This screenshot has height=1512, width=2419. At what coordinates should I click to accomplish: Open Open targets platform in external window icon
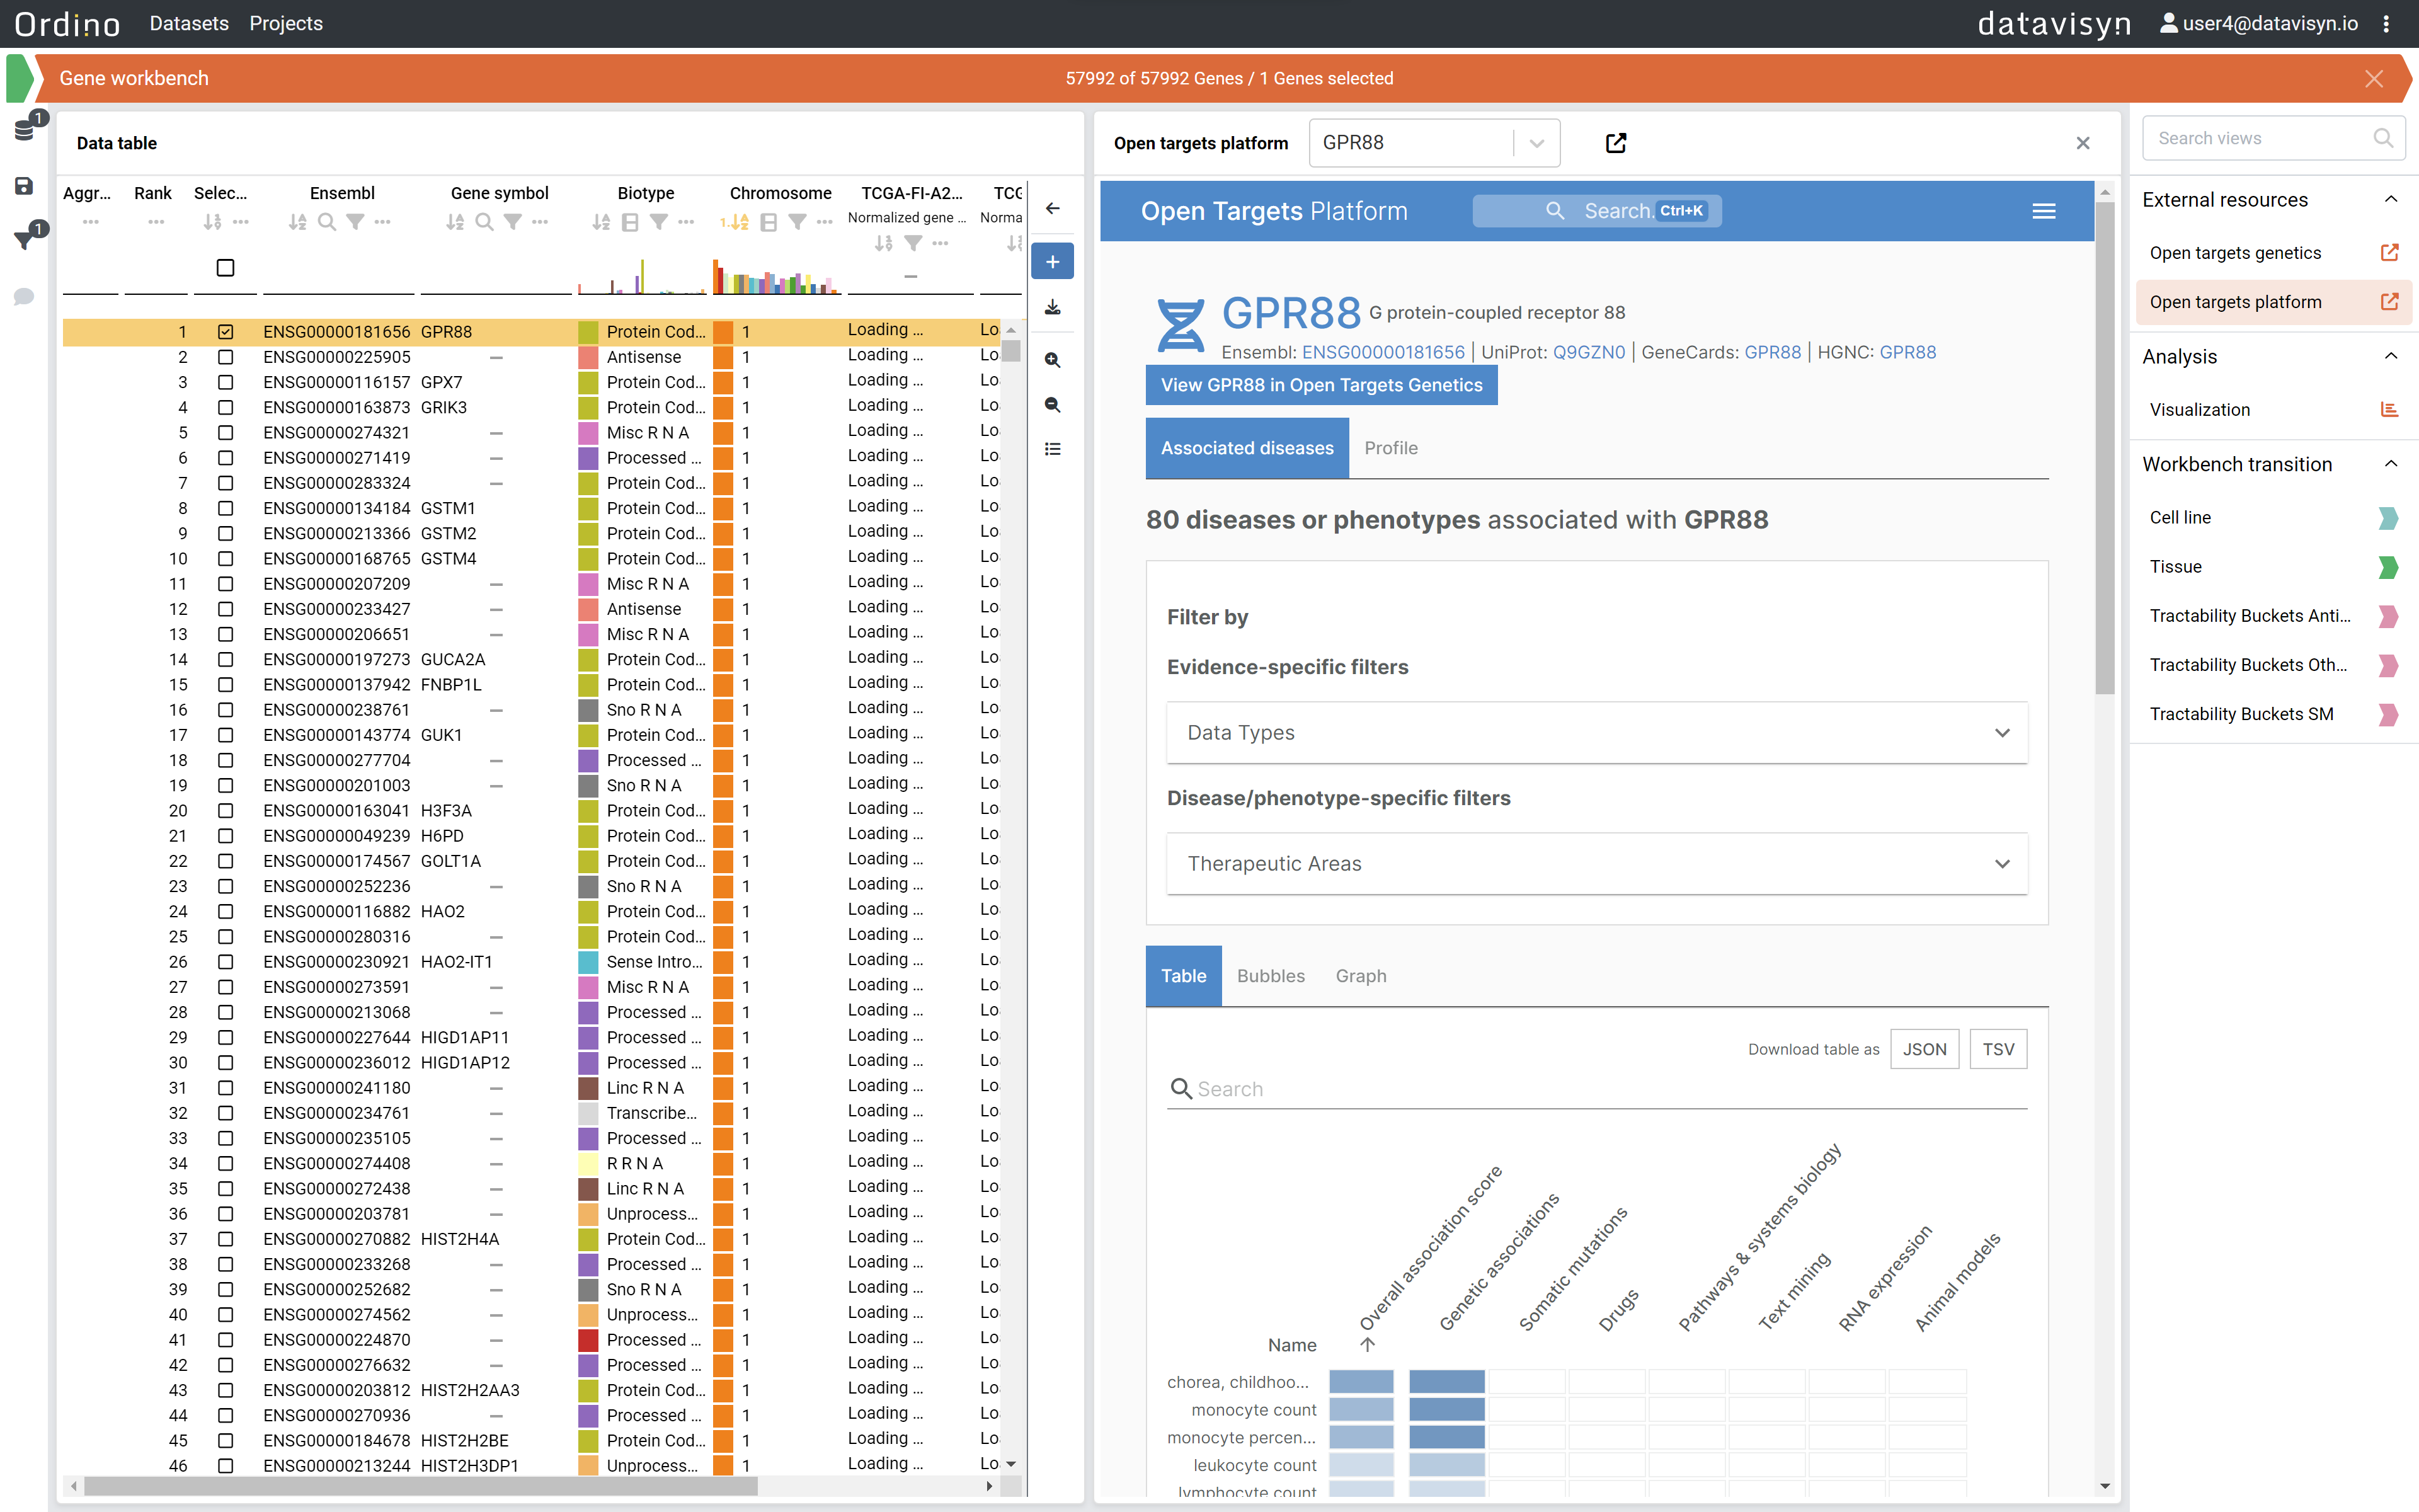click(1615, 143)
